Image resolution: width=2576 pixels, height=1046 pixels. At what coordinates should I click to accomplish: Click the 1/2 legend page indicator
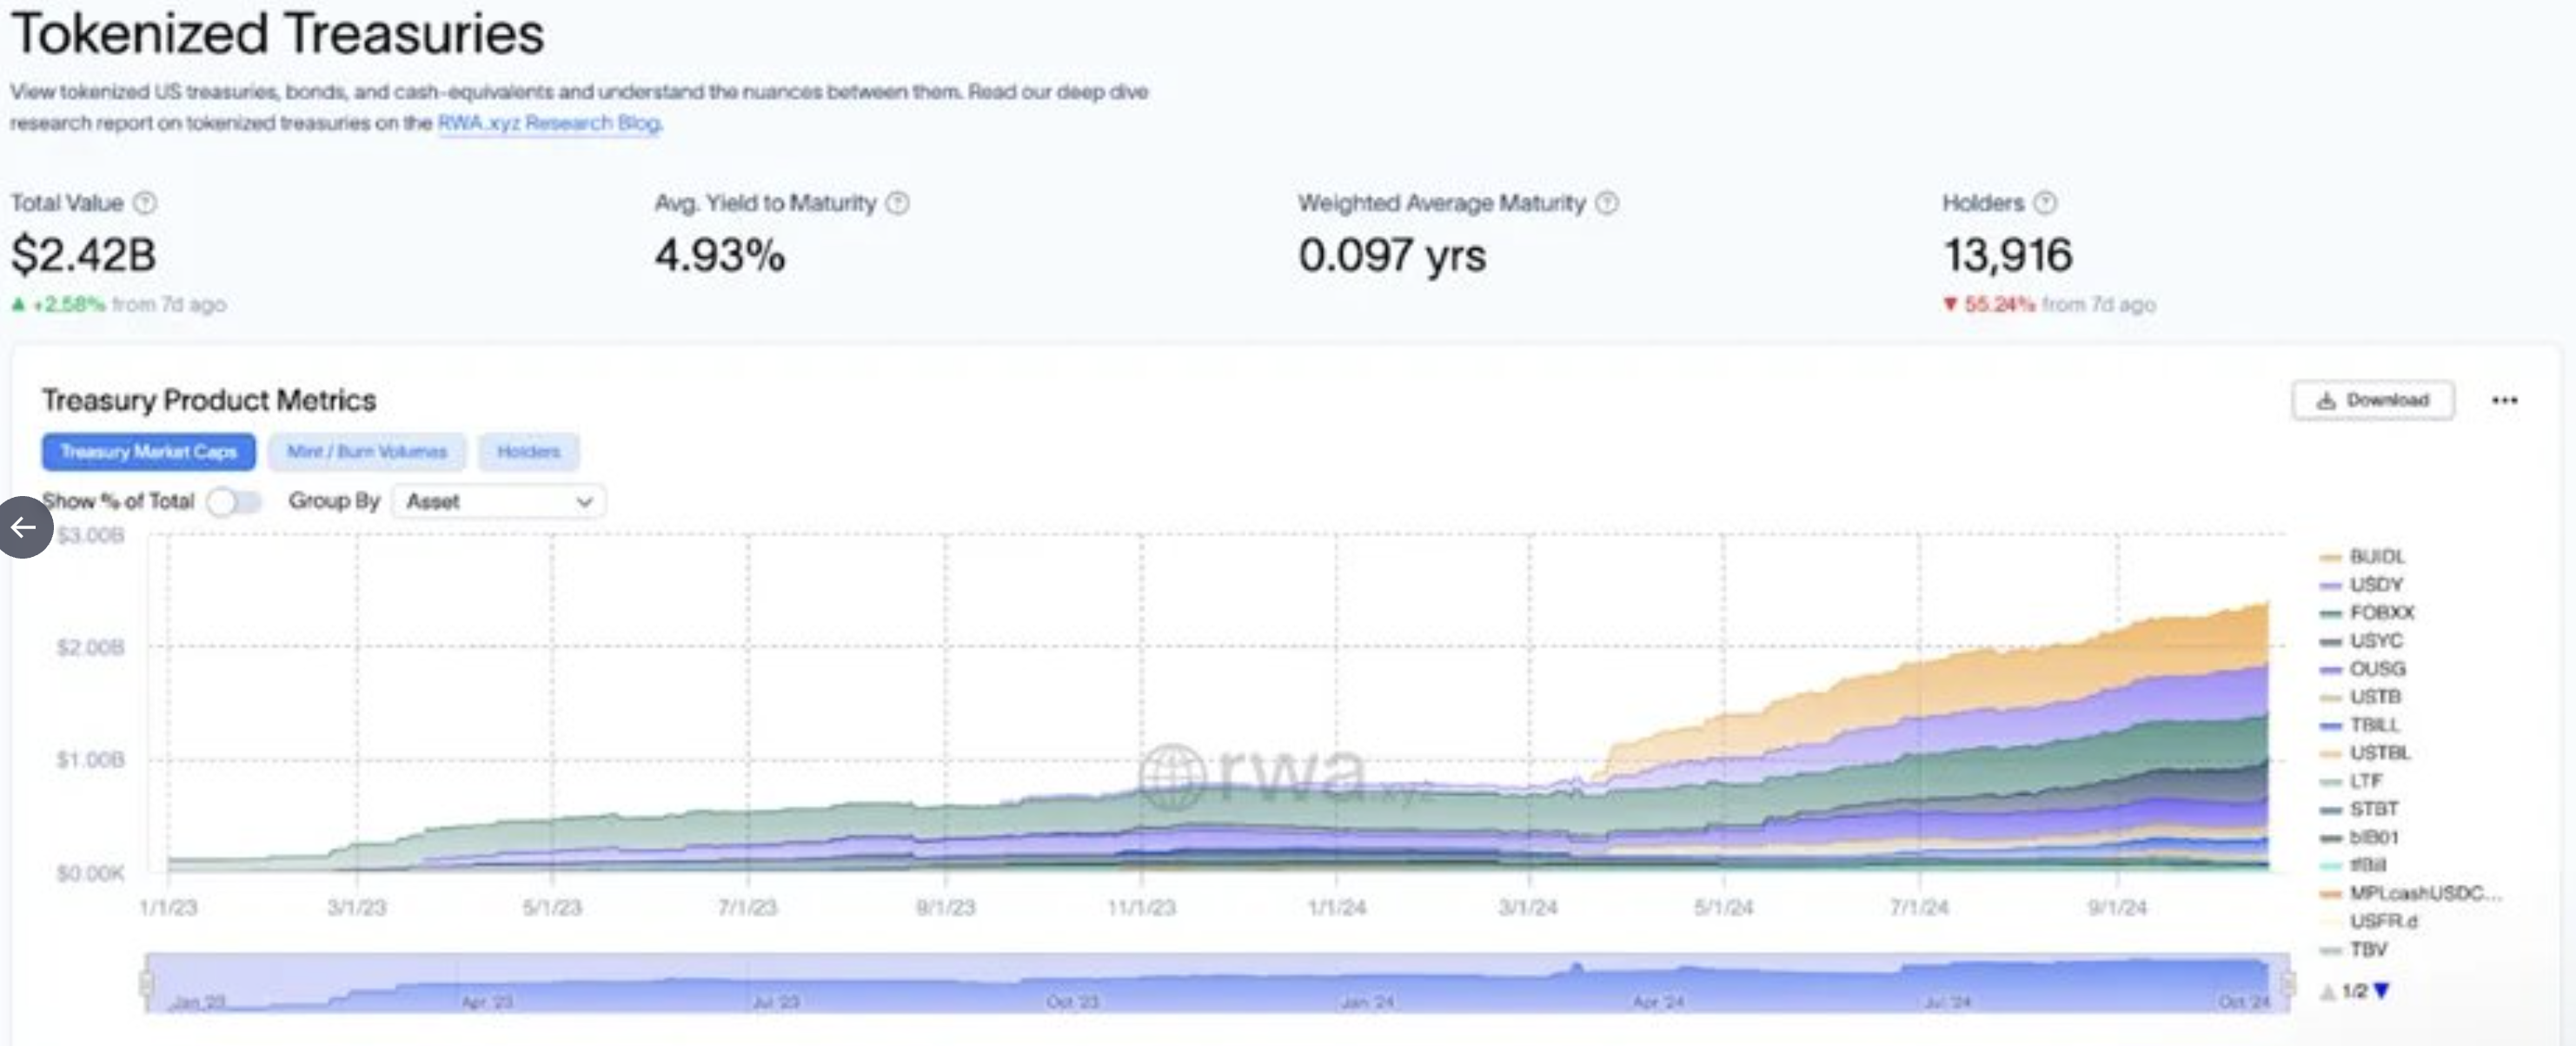click(x=2355, y=991)
